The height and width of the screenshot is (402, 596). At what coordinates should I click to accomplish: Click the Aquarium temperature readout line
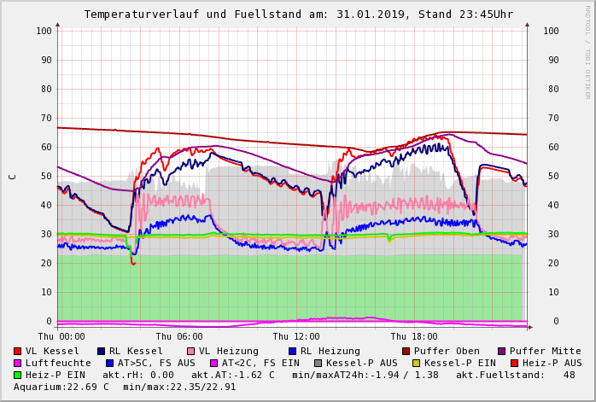click(125, 387)
